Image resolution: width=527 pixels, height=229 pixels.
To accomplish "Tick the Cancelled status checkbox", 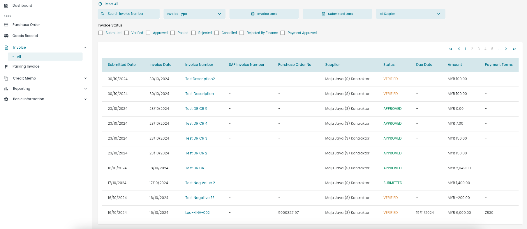I will [217, 33].
